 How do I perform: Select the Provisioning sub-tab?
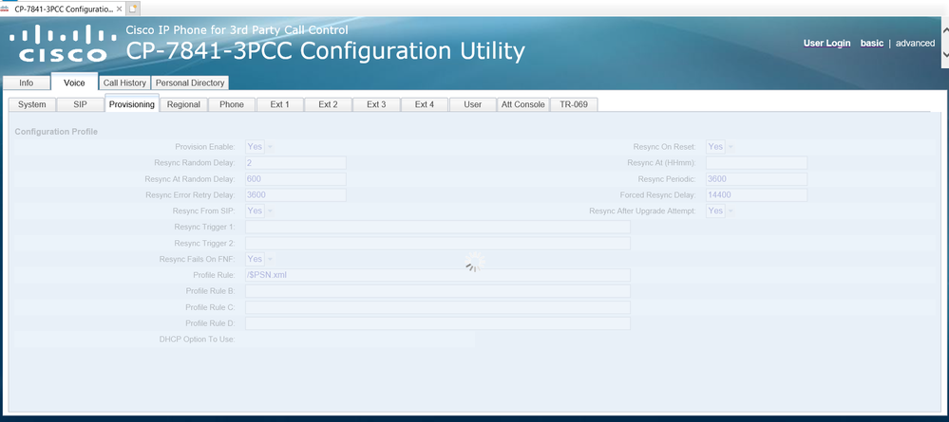coord(132,104)
